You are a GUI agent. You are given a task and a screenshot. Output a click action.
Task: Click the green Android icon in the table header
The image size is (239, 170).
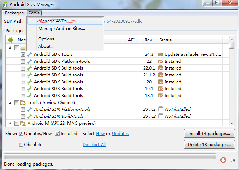[11, 40]
